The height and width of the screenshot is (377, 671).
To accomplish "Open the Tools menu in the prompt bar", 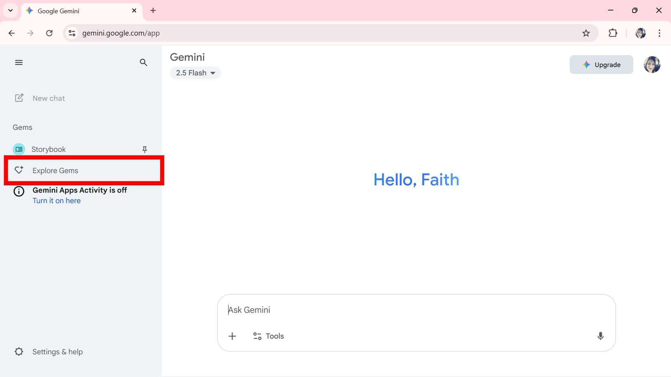I will [x=268, y=336].
